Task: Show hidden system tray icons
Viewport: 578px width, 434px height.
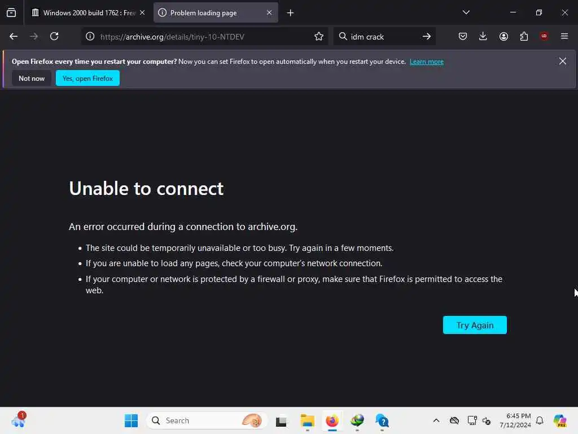Action: pyautogui.click(x=436, y=420)
